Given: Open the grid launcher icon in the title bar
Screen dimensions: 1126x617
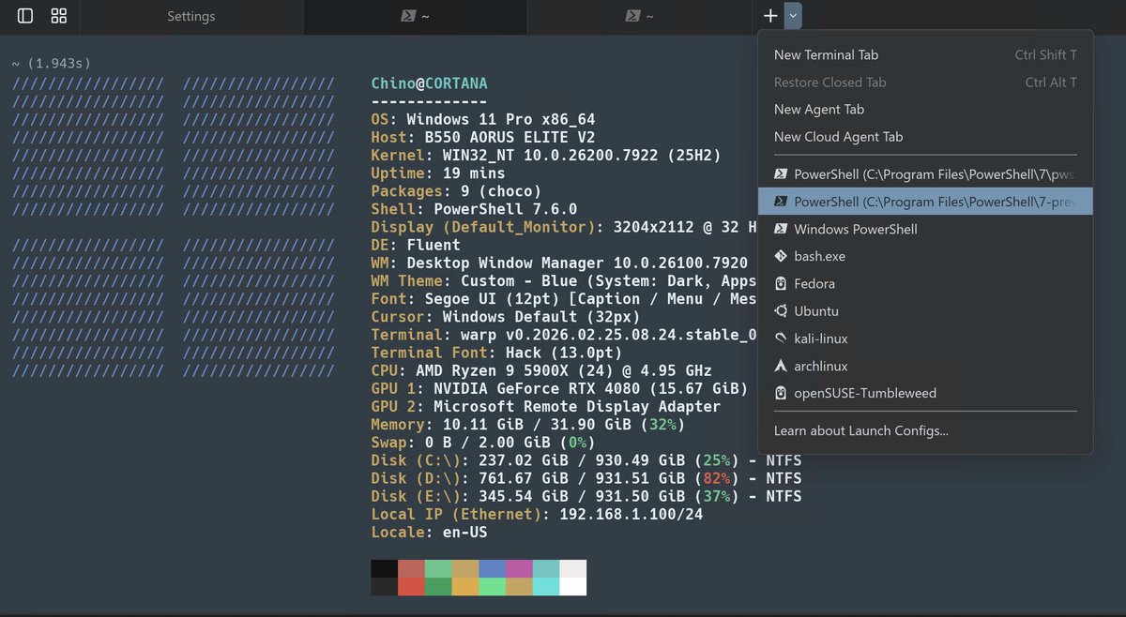Looking at the screenshot, I should [59, 16].
